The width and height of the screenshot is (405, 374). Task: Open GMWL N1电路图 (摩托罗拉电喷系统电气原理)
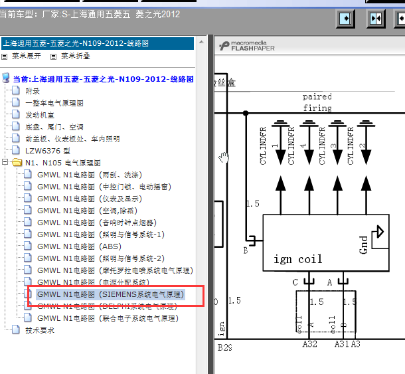tap(116, 270)
